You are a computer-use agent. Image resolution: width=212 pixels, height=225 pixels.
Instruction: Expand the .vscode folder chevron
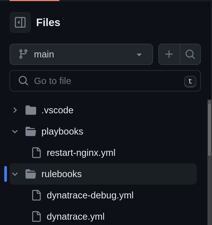pos(15,110)
